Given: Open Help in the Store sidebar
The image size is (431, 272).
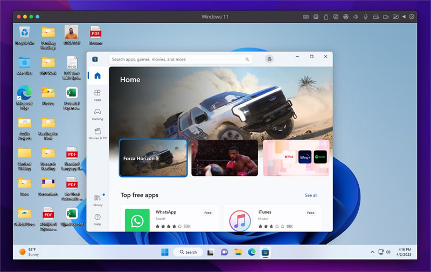Looking at the screenshot, I should point(98,220).
